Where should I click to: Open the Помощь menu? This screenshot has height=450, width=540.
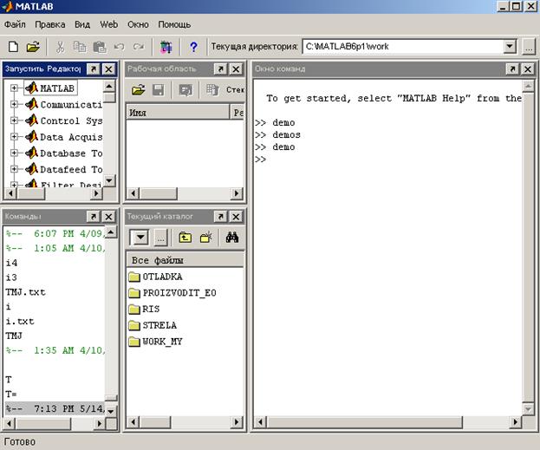point(174,24)
